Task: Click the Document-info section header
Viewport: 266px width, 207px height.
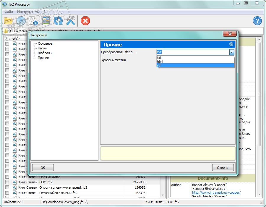Action: click(213, 178)
